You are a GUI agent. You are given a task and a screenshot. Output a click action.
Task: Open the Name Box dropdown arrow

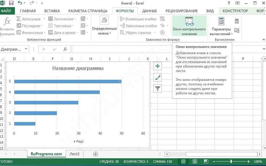click(26, 49)
